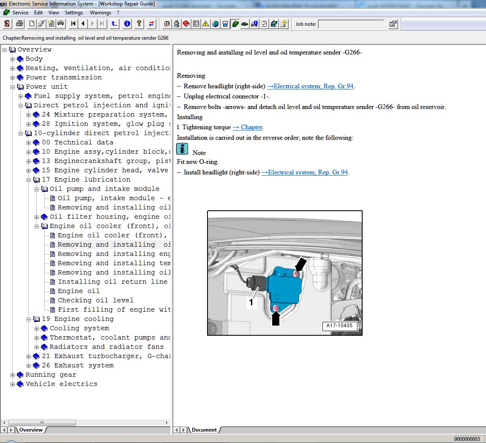Select Checking oil level tree item

coord(96,300)
